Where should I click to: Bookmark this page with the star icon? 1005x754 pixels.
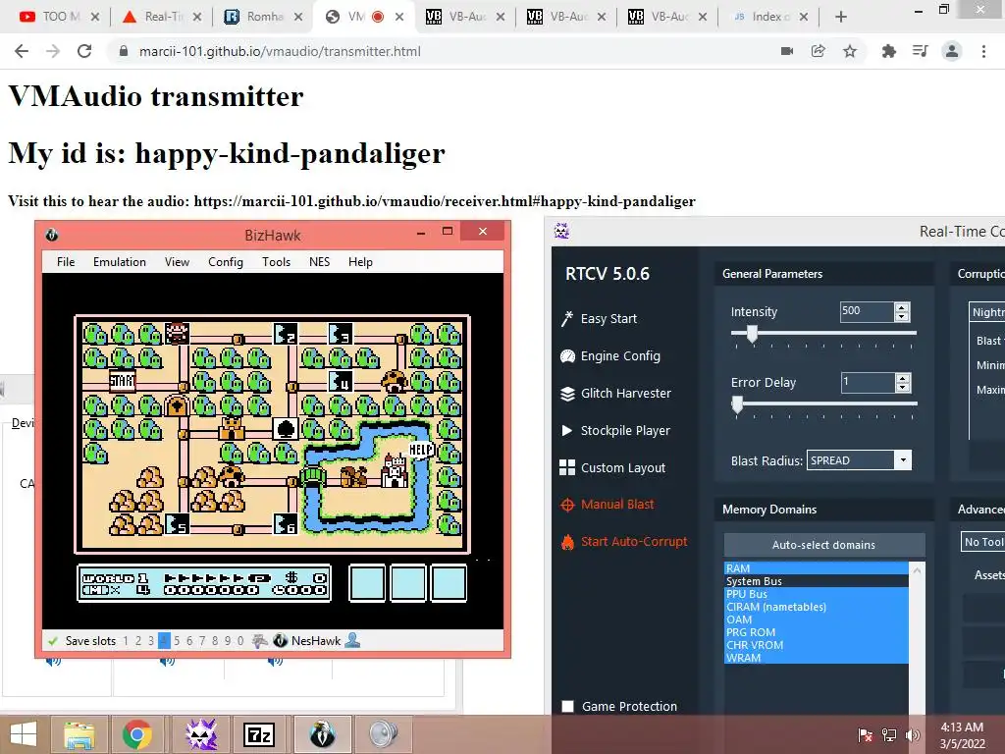pyautogui.click(x=850, y=51)
